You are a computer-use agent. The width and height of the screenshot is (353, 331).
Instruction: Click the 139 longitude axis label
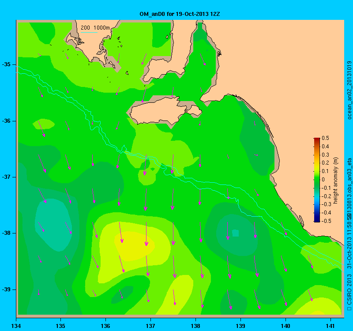pyautogui.click(x=240, y=326)
